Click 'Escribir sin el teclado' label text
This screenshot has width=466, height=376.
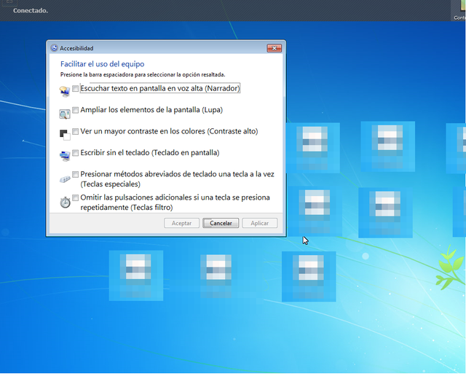click(x=150, y=152)
